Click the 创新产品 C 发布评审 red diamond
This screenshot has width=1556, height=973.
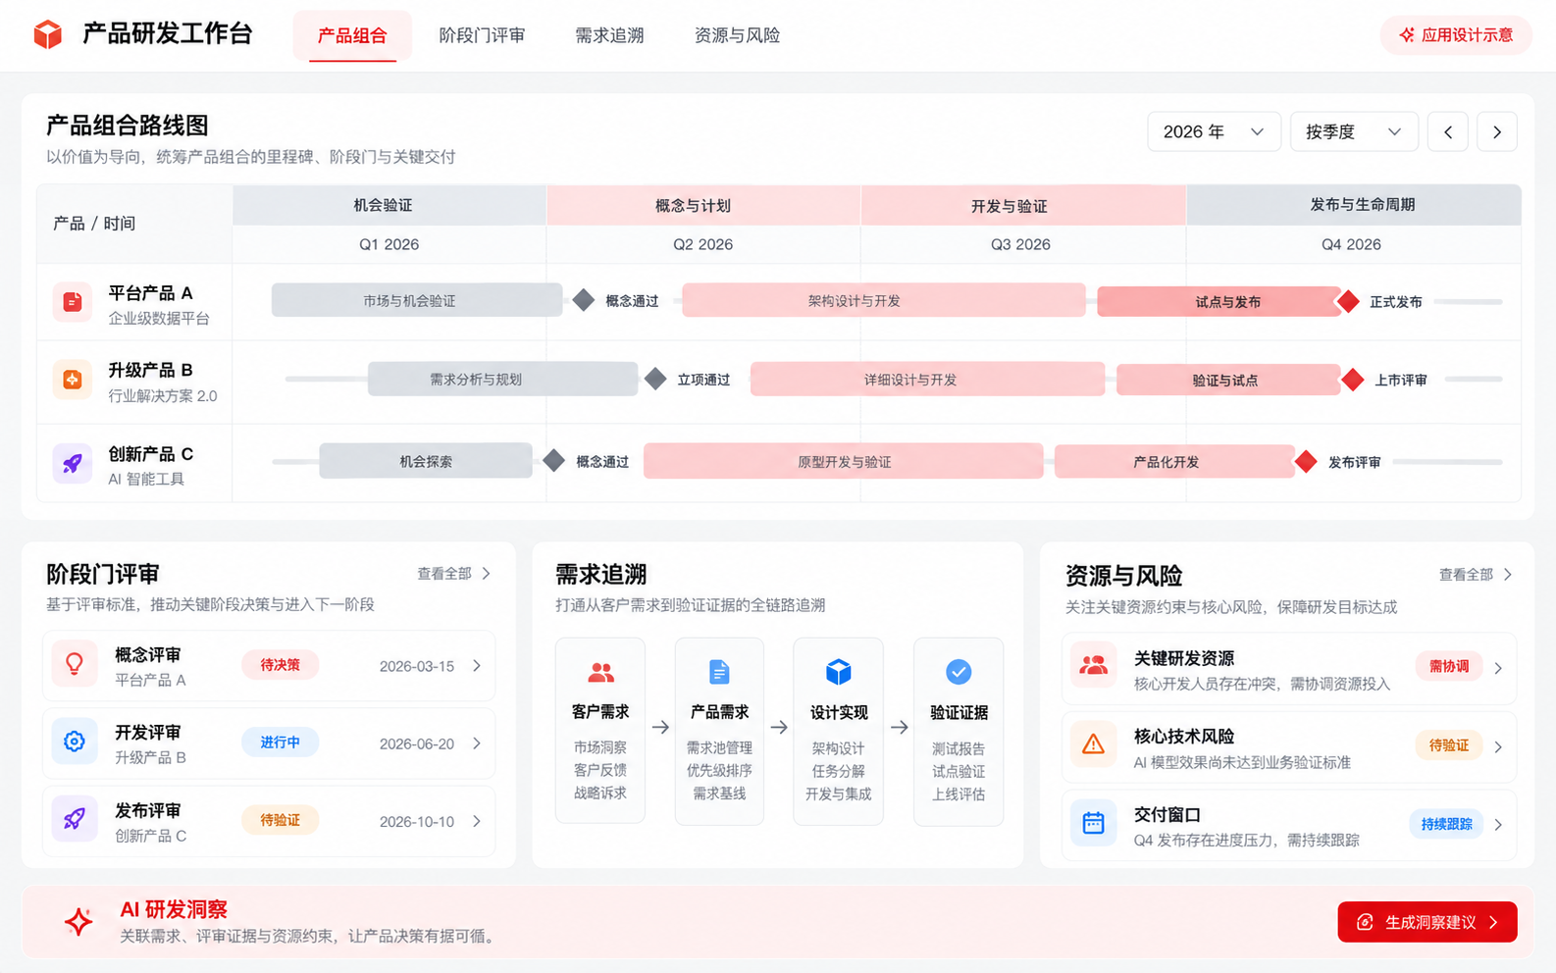1306,461
